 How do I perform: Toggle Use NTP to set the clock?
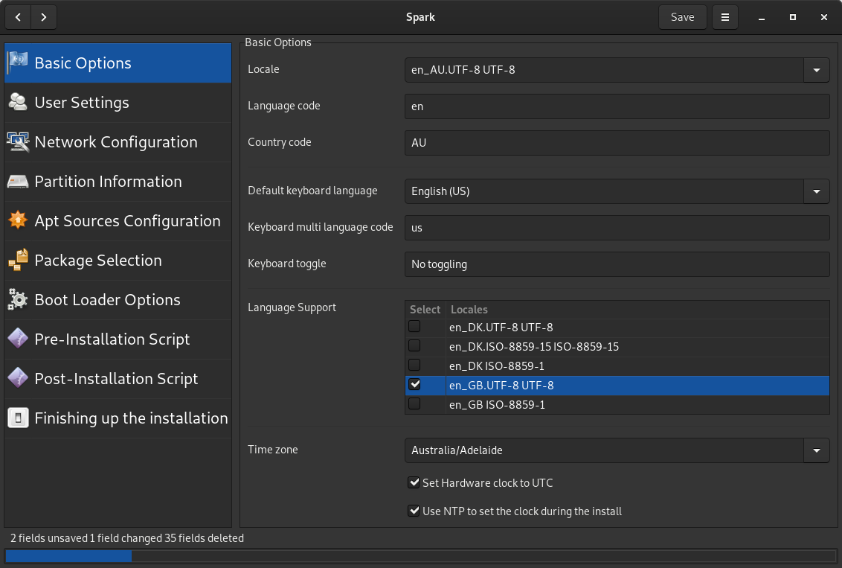coord(414,511)
